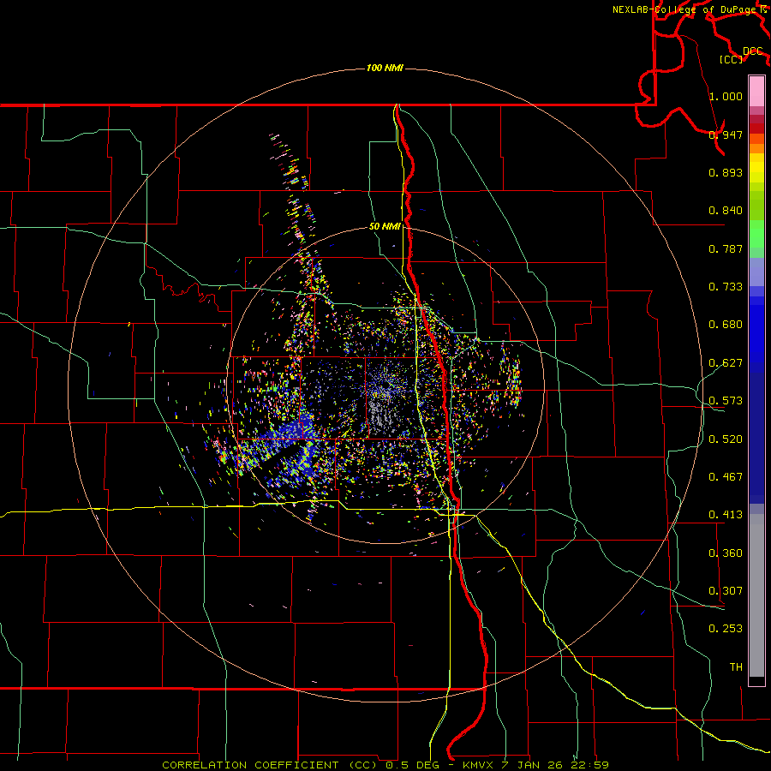Click the 100 NMI range ring label
The image size is (771, 771).
385,68
